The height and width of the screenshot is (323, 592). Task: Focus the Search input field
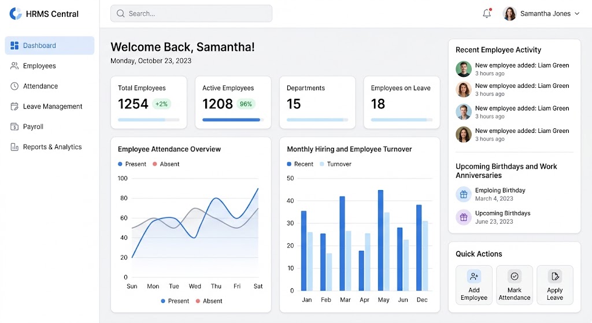pos(191,14)
